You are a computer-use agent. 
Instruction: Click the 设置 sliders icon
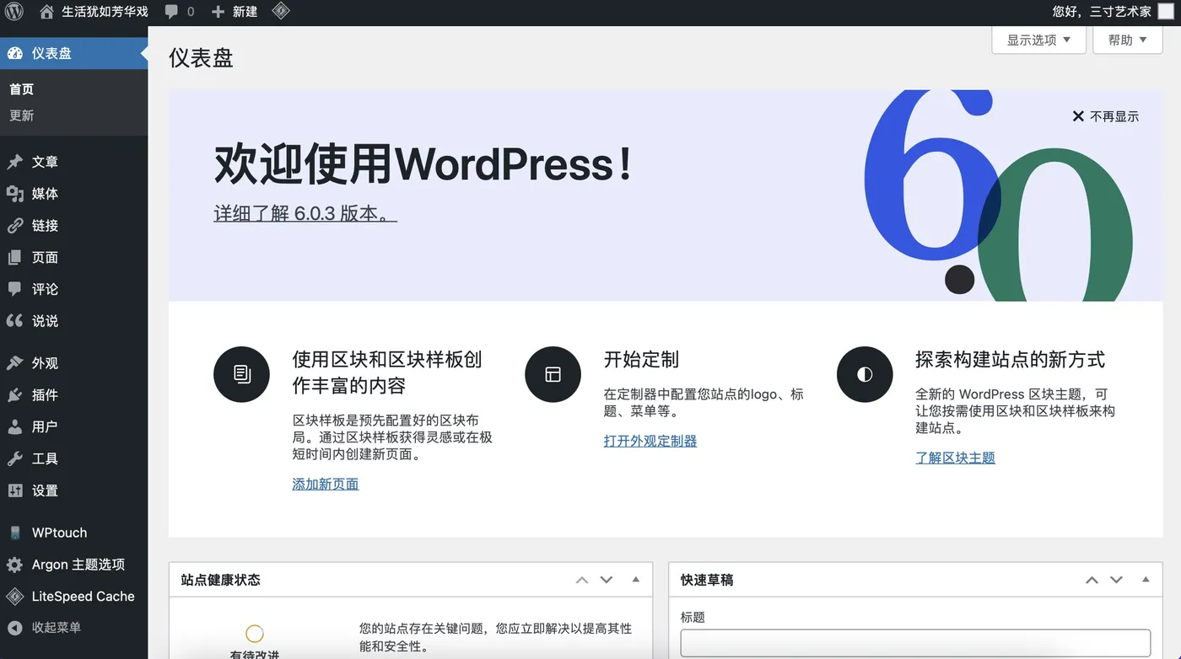[15, 490]
